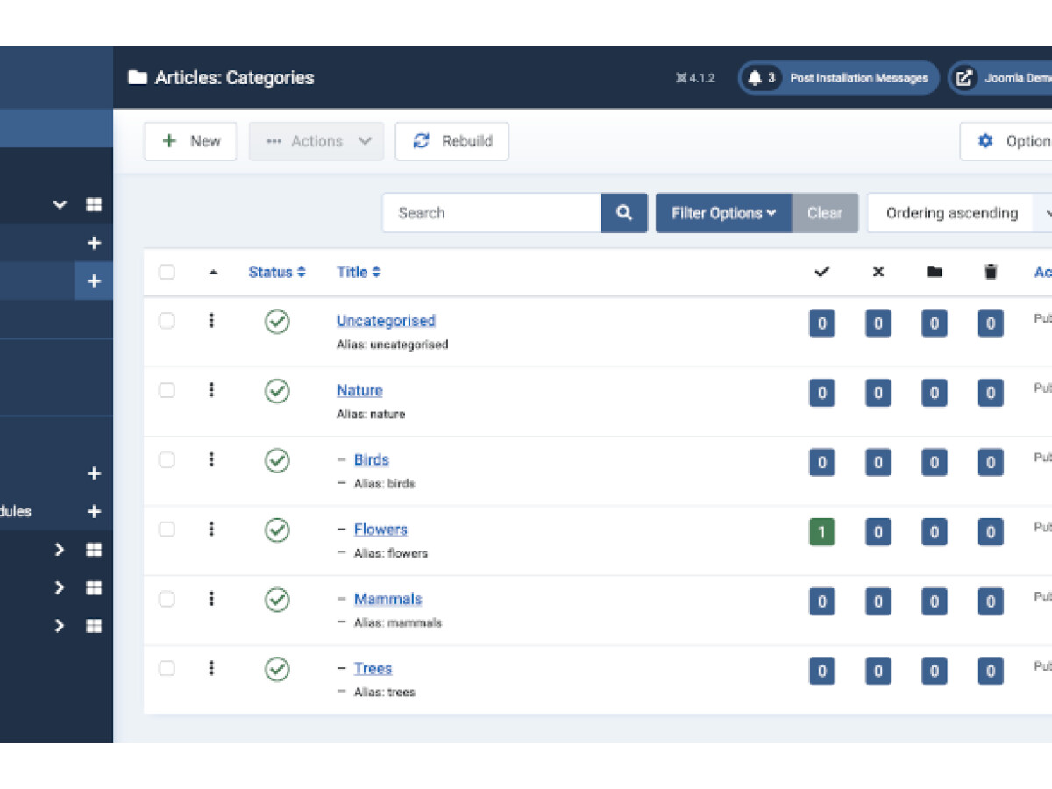The height and width of the screenshot is (789, 1052).
Task: Toggle published status of Trees
Action: point(277,669)
